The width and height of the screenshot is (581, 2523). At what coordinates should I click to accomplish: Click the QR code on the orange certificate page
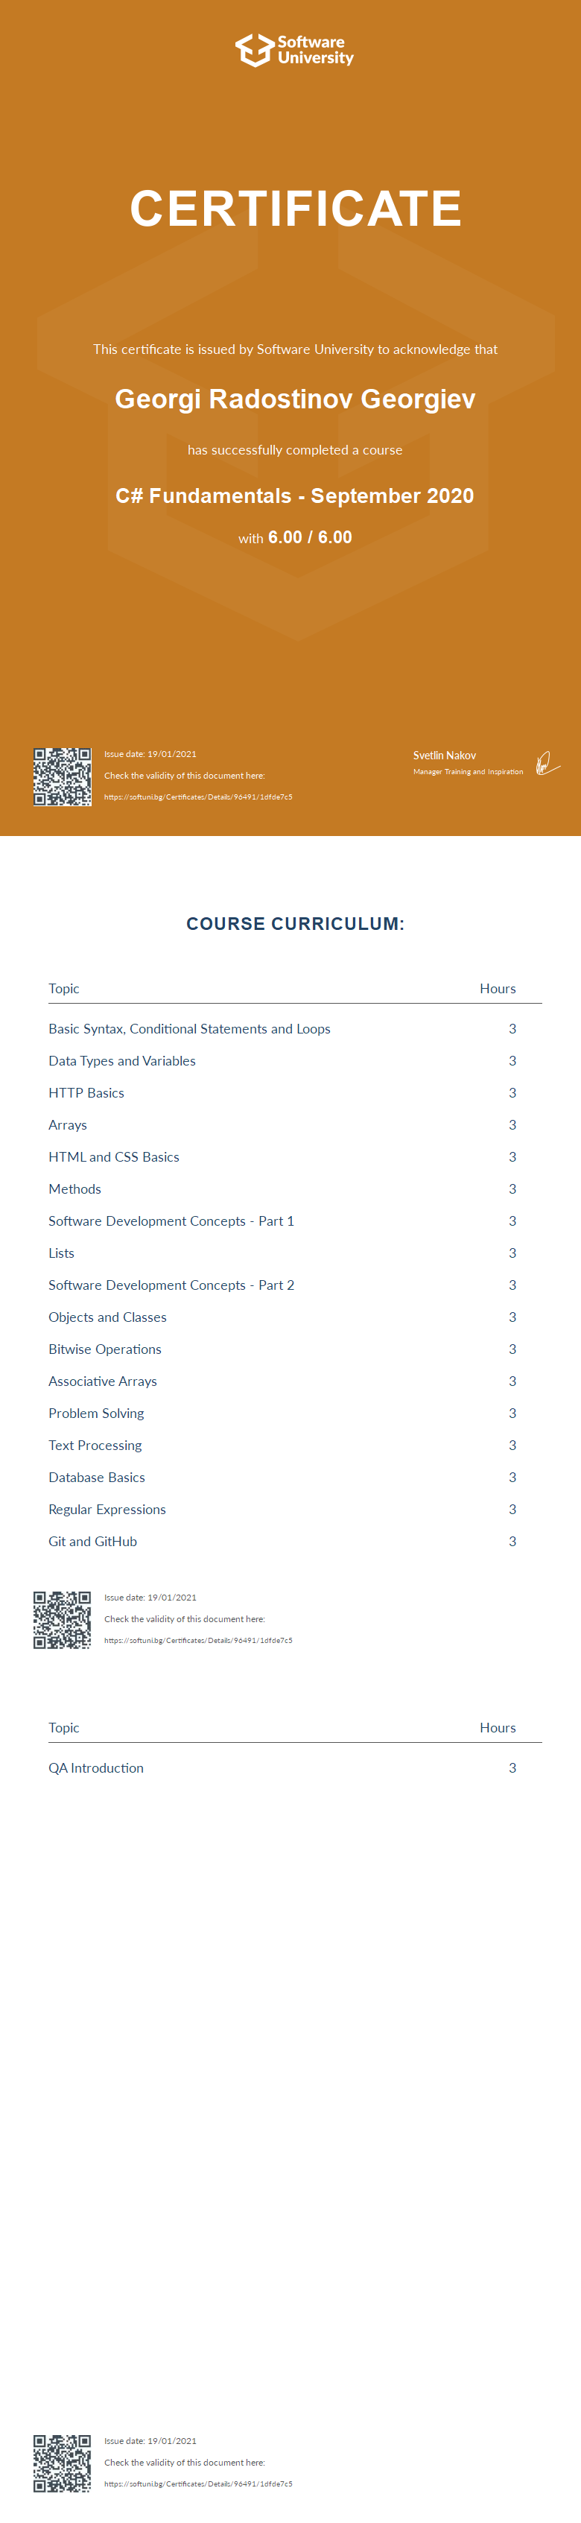click(x=62, y=776)
